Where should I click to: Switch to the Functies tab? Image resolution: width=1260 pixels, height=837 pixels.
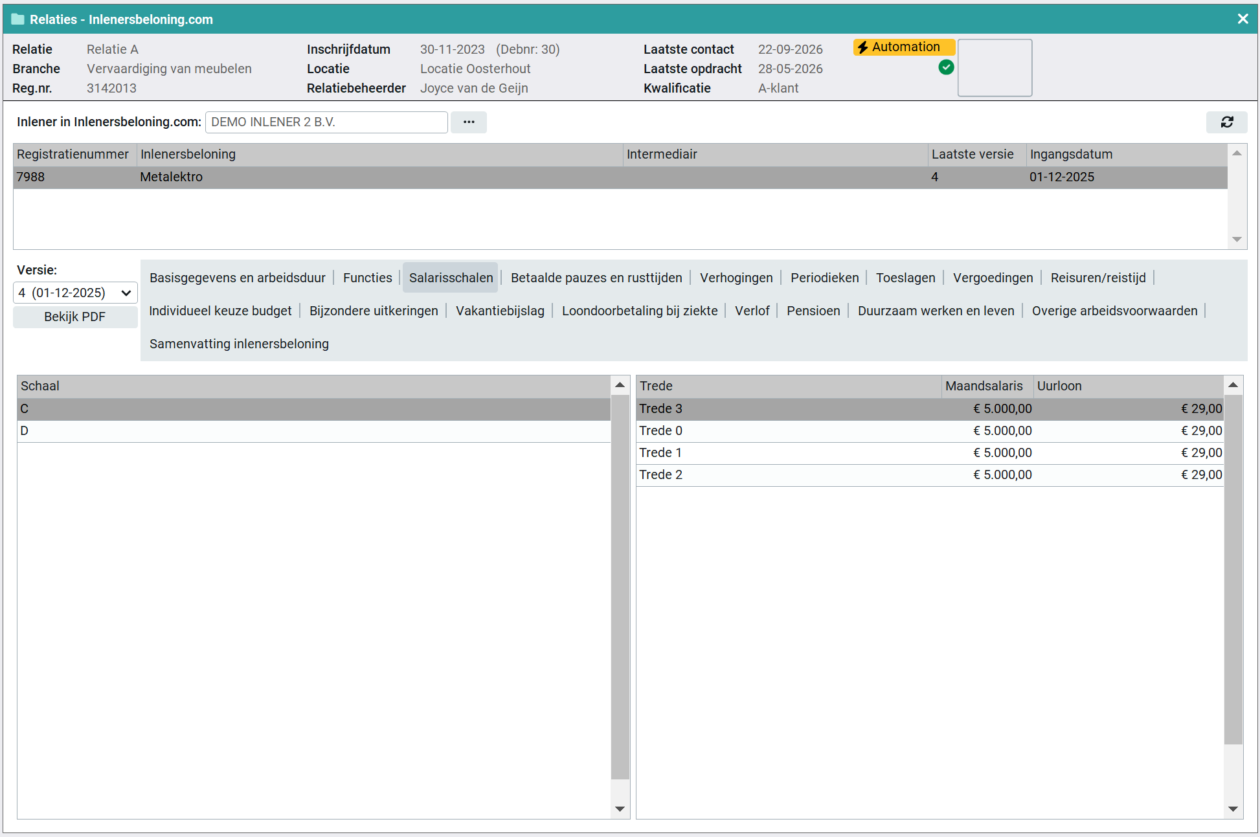click(368, 278)
